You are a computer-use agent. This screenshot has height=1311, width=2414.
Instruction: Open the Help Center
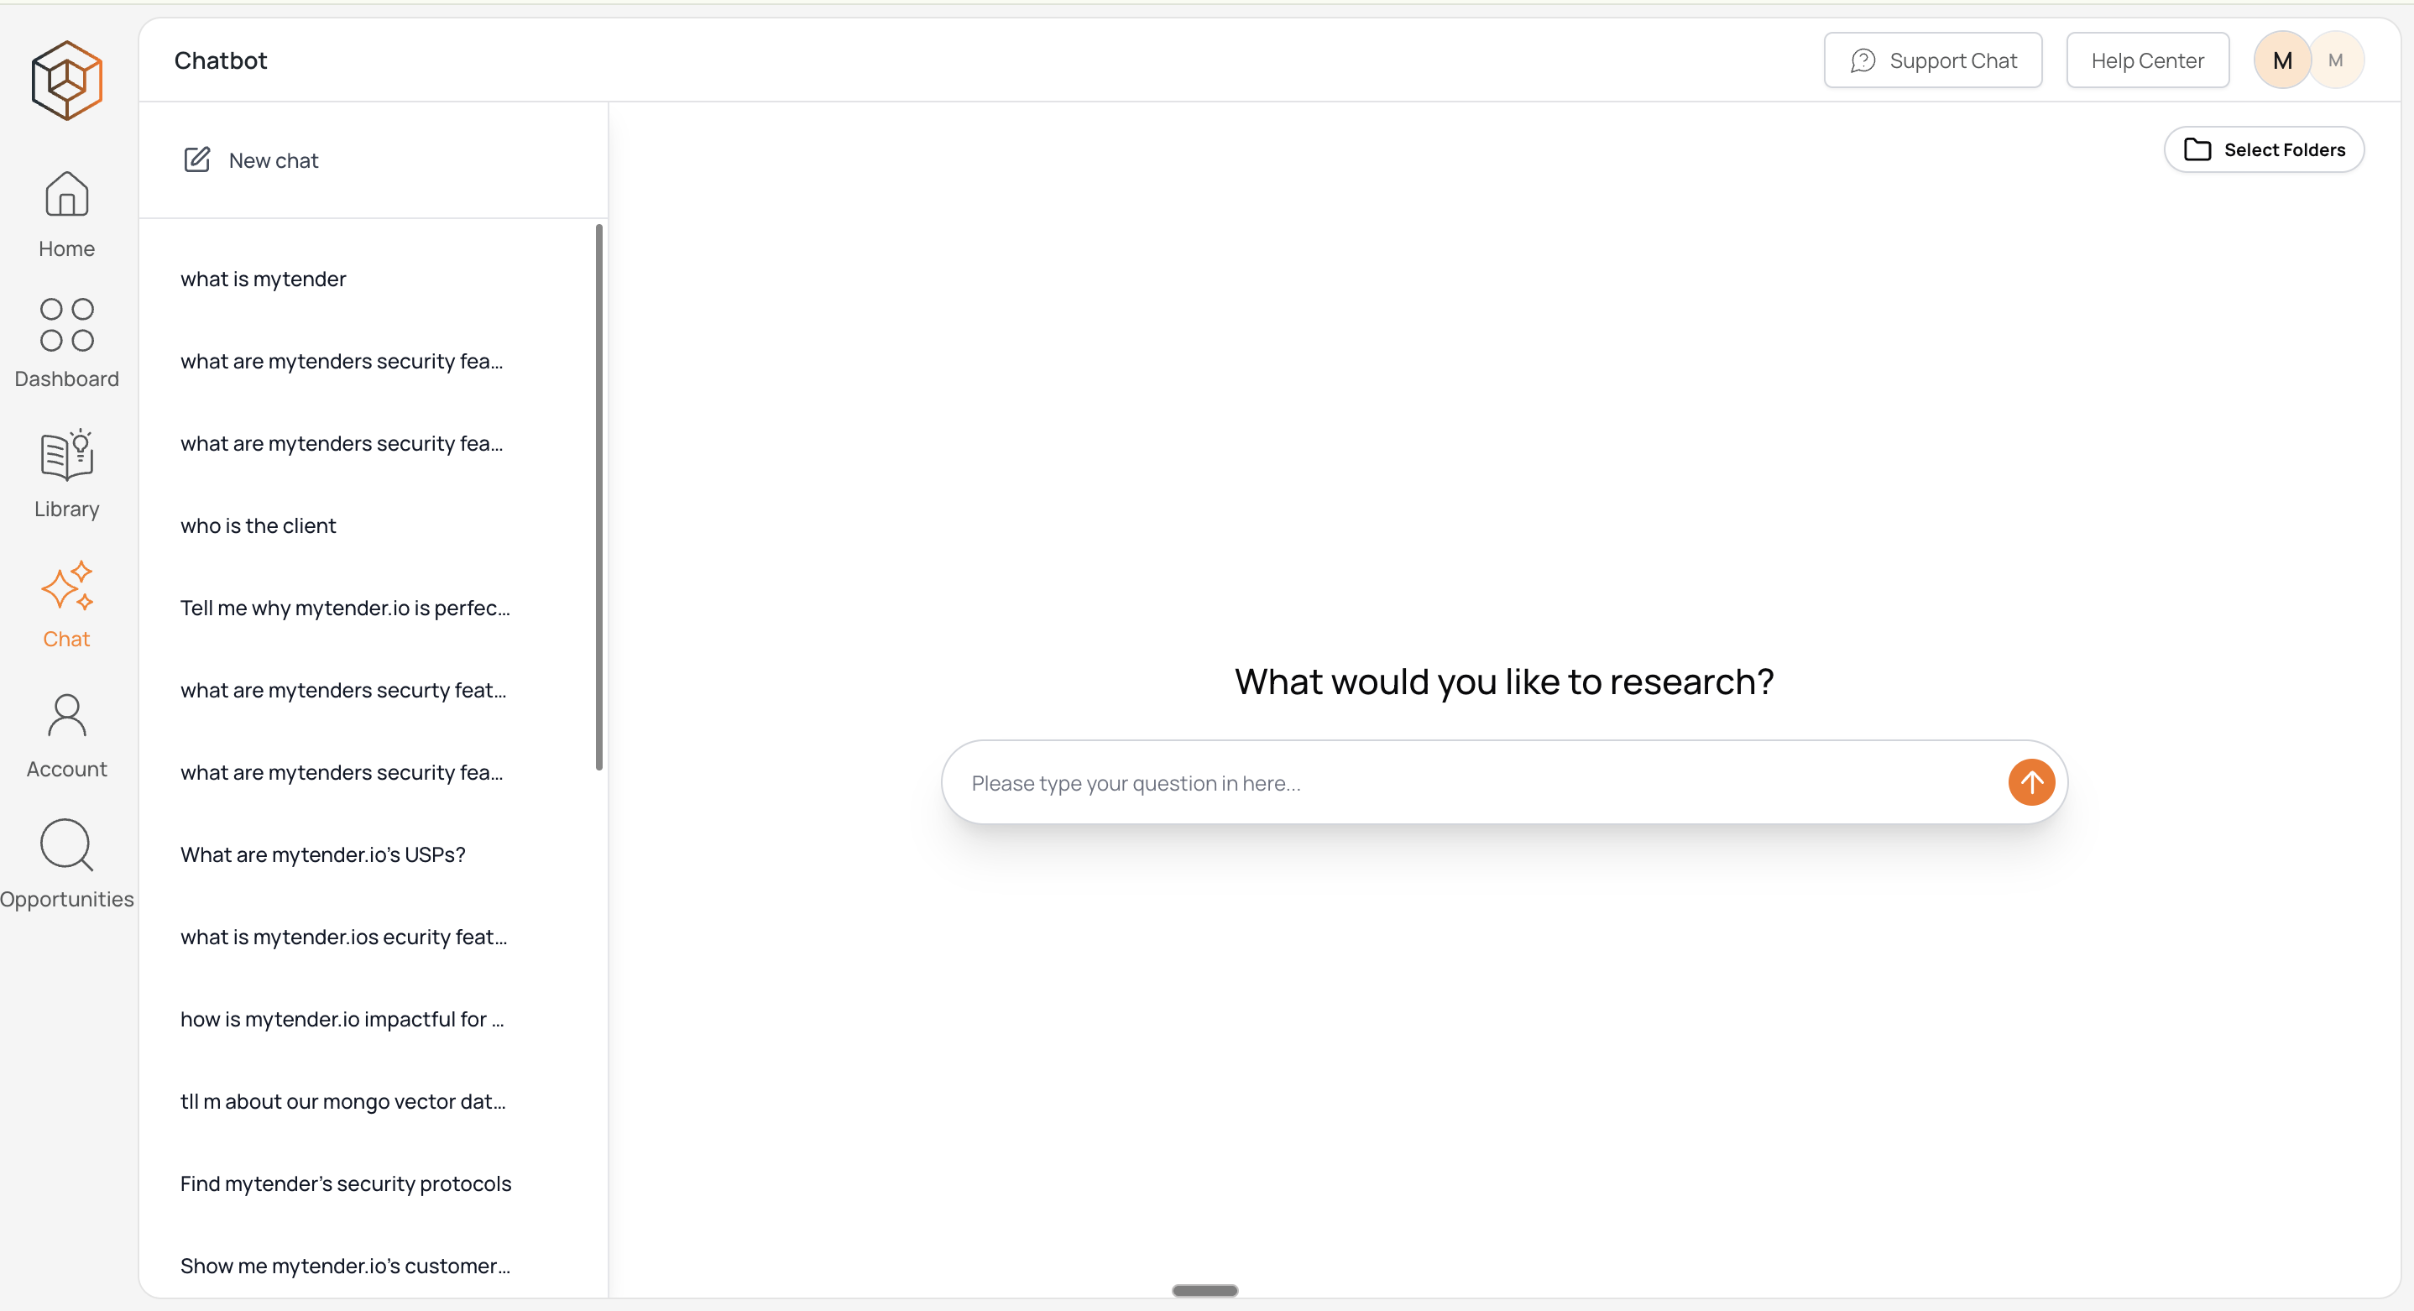pos(2147,61)
